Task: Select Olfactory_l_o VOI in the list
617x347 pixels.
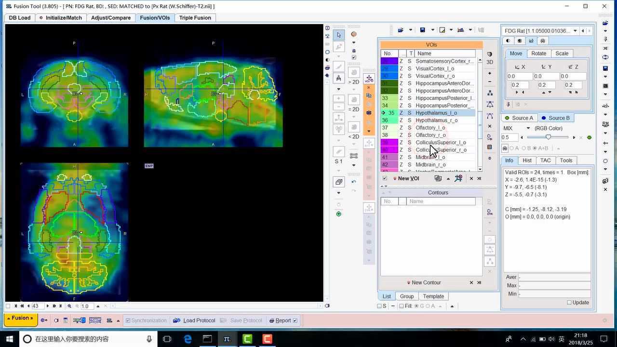Action: click(x=430, y=128)
